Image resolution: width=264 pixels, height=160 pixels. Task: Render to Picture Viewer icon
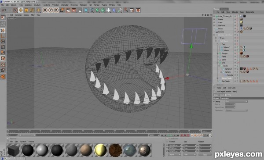pos(74,10)
